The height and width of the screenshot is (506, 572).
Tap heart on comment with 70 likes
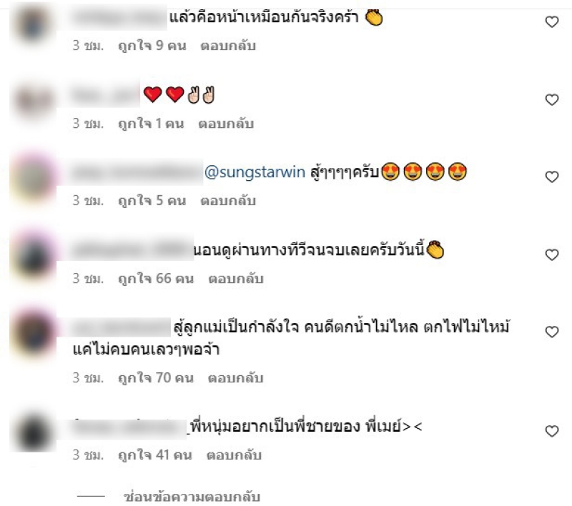(552, 332)
